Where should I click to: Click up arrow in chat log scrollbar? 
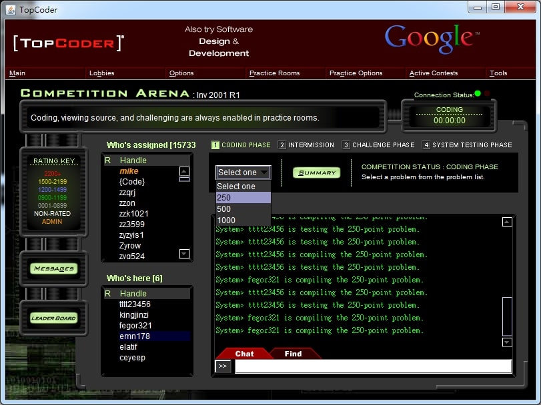[507, 222]
